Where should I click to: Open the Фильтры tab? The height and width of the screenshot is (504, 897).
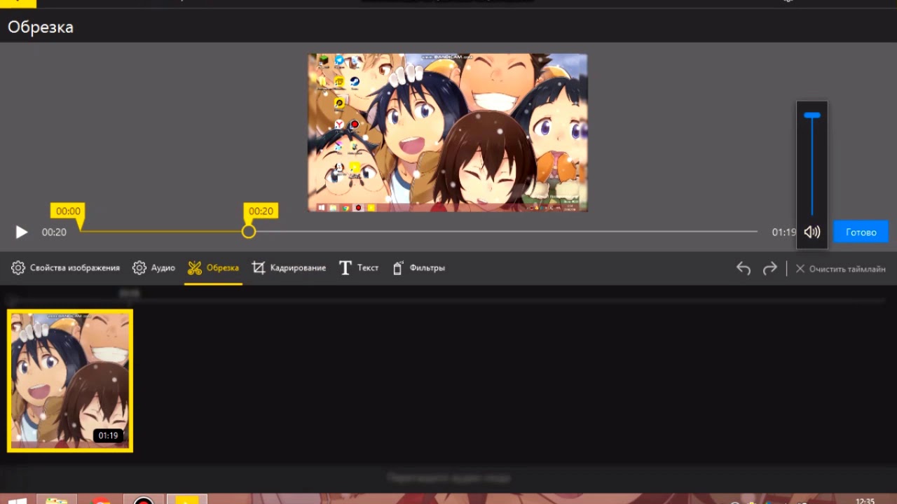pos(418,268)
